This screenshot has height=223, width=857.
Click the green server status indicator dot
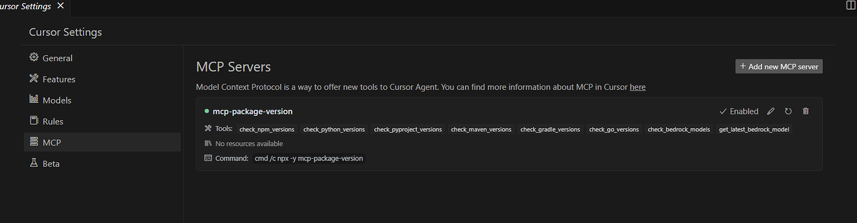pyautogui.click(x=206, y=111)
